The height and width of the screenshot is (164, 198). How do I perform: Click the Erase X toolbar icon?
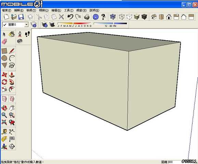coord(62,17)
